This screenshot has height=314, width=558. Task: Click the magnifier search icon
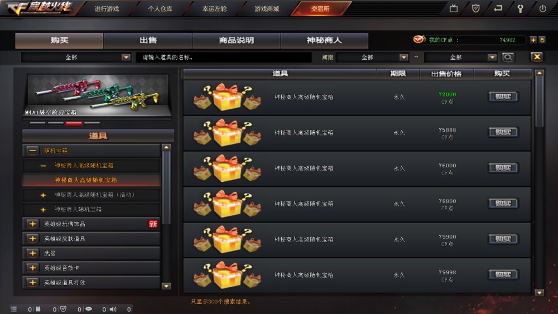(508, 57)
